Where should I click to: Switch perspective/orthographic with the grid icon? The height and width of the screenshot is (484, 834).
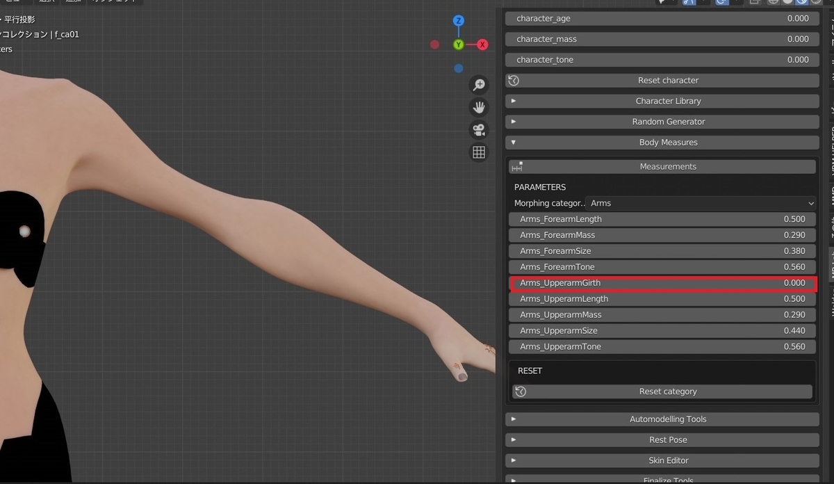[479, 152]
